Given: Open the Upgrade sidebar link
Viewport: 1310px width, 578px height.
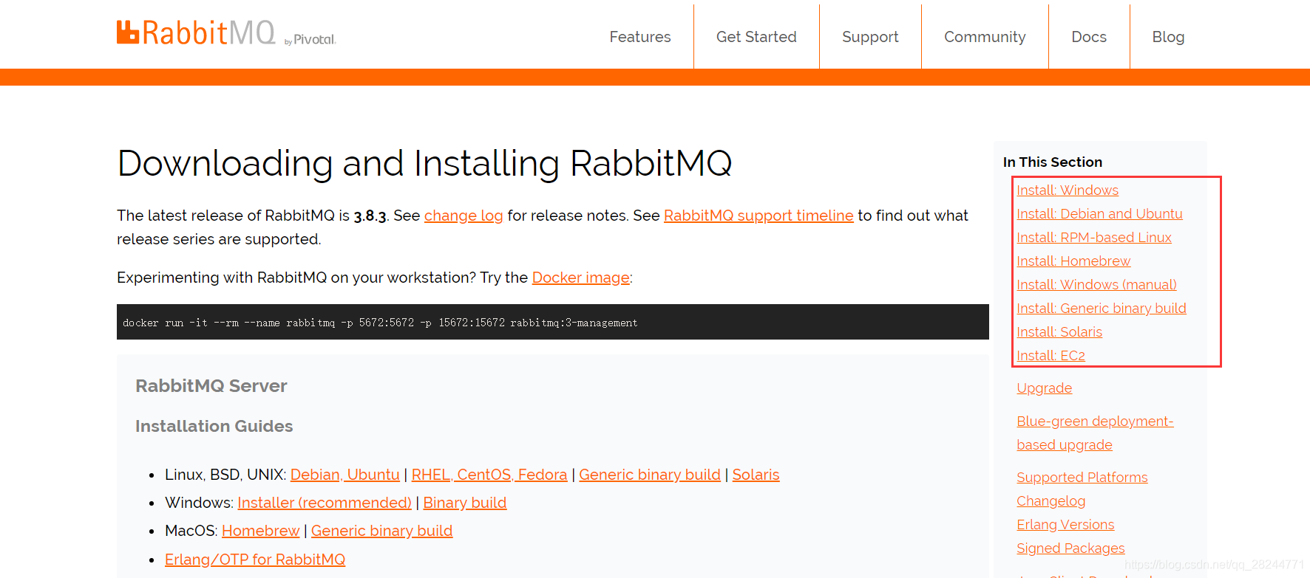Looking at the screenshot, I should pyautogui.click(x=1044, y=388).
